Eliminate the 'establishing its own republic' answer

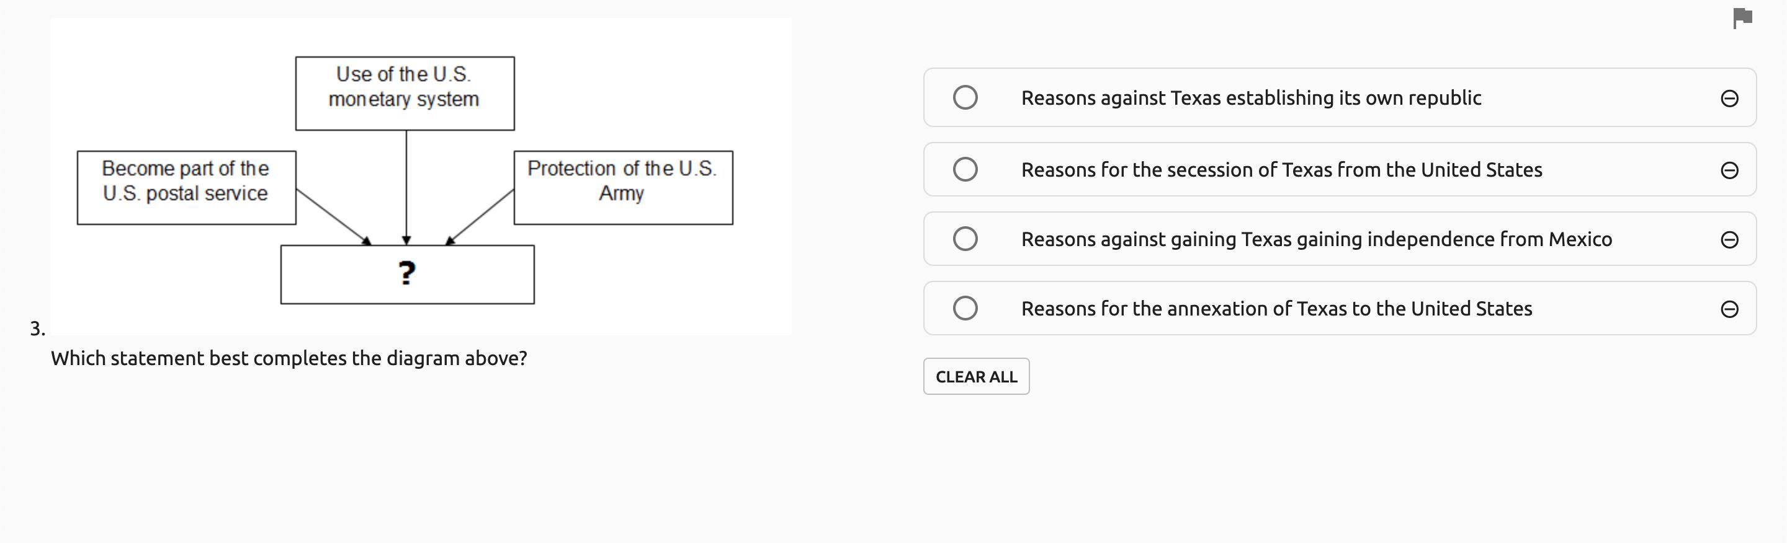tap(1729, 99)
